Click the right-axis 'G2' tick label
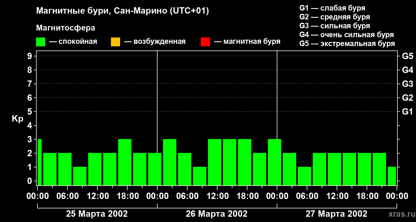The image size is (416, 222). tap(408, 98)
